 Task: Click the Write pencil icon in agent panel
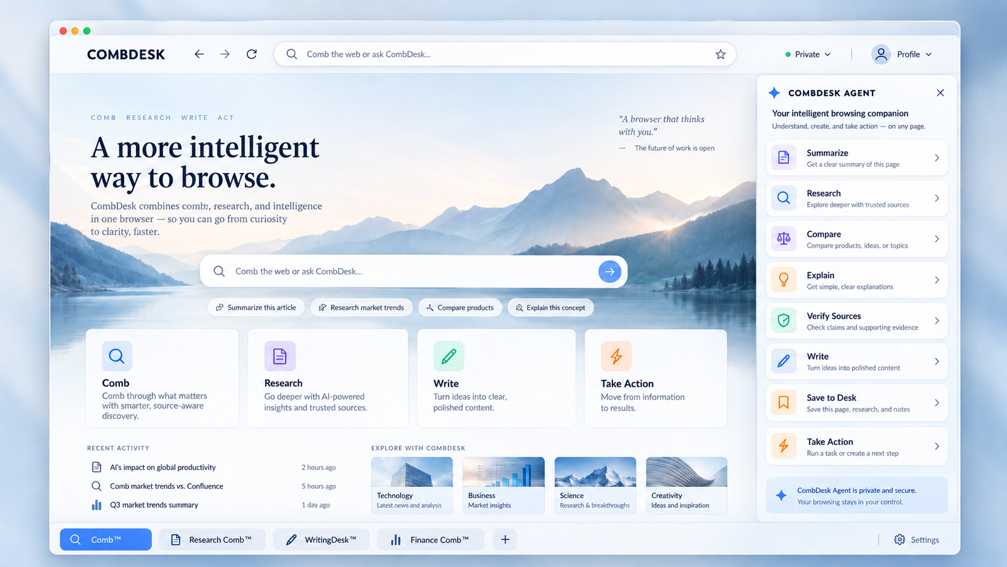[x=784, y=362]
